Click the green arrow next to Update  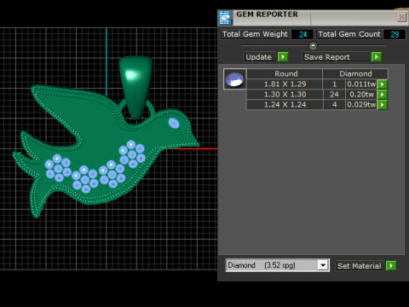click(x=283, y=57)
